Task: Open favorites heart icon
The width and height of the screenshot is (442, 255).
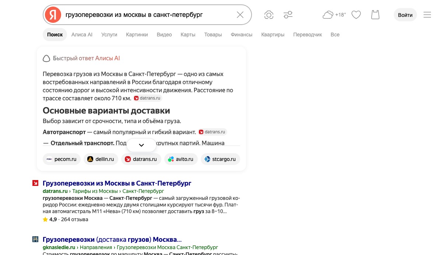Action: 356,15
